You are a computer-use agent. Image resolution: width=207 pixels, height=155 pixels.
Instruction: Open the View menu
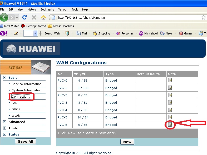tap(20, 9)
